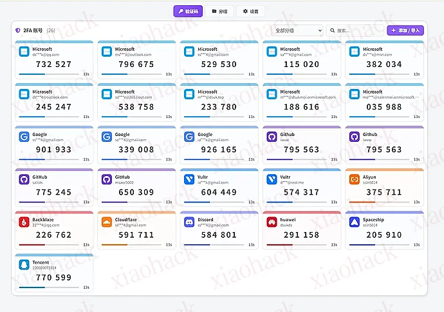Viewport: 444px width, 312px height.
Task: Copy the Microsoft code 732 527
Action: click(54, 64)
